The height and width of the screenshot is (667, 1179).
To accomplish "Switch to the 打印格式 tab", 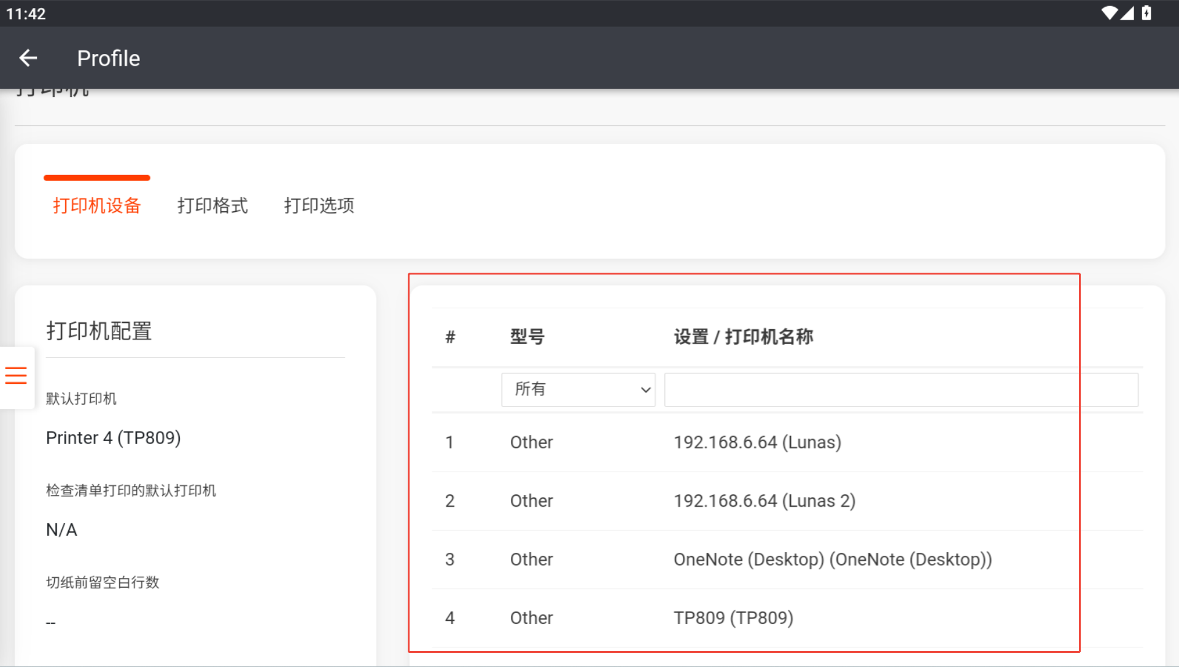I will pos(212,205).
